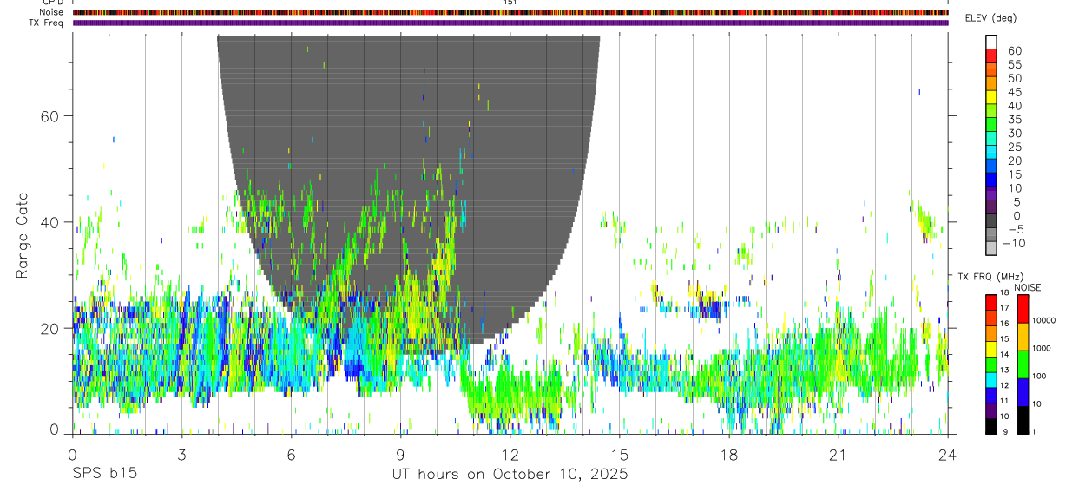Click the "12" tick on the UT hours axis
Viewport: 1066px width, 492px height.
(x=510, y=455)
